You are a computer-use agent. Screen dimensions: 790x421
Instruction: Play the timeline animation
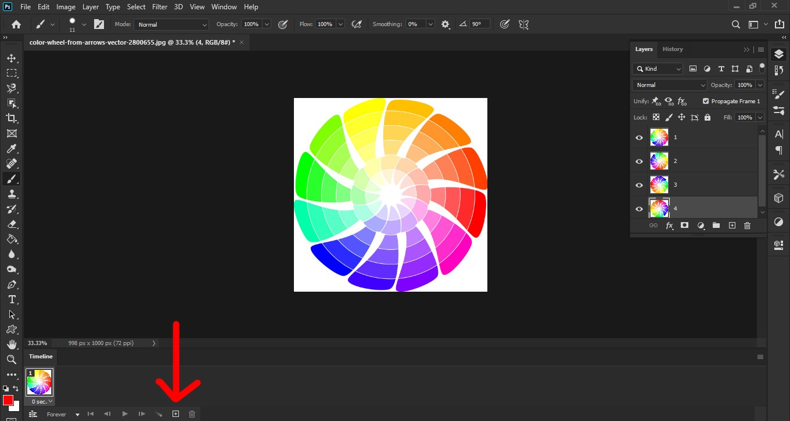[x=124, y=414]
